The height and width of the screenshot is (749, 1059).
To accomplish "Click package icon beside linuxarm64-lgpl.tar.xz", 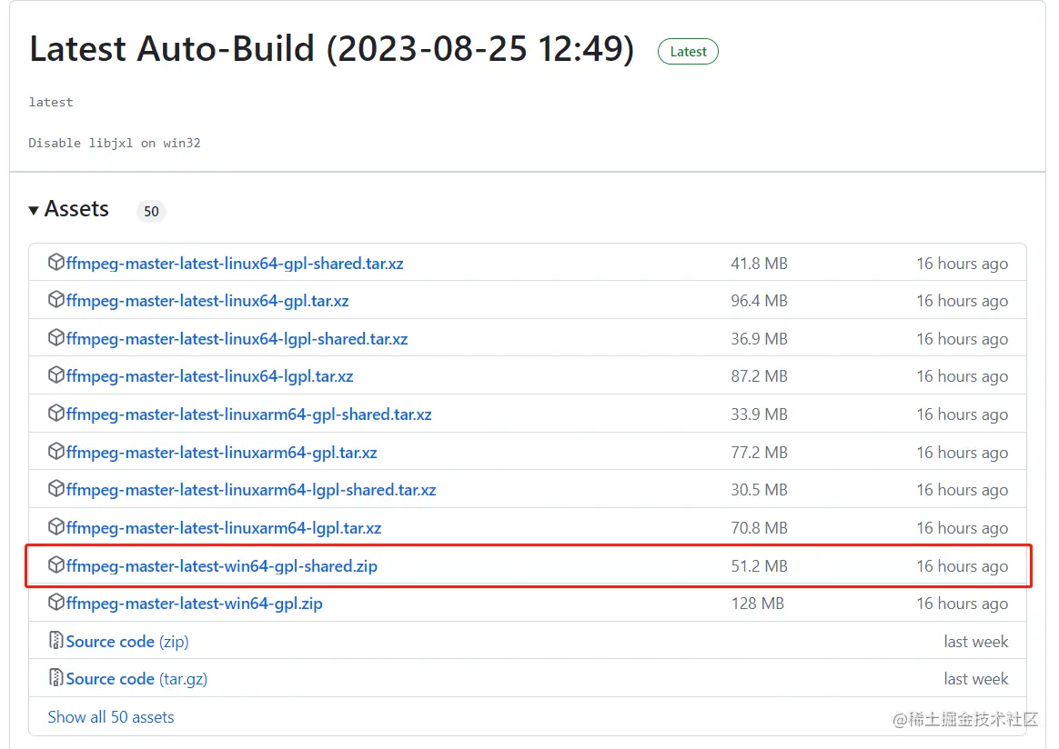I will (56, 527).
